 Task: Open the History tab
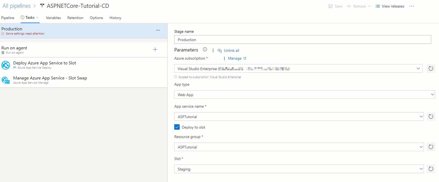tap(115, 18)
